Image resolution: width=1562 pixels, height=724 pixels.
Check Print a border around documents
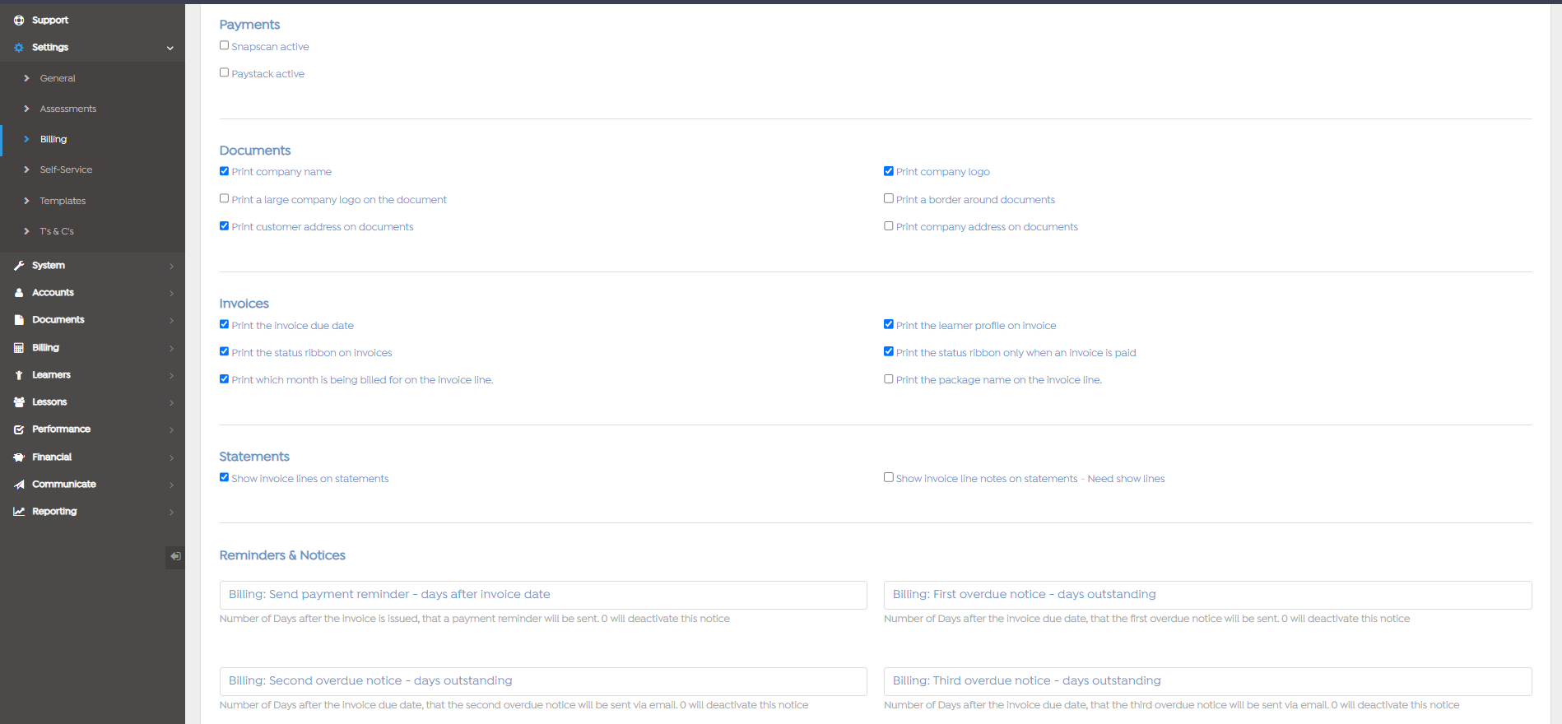pyautogui.click(x=889, y=199)
